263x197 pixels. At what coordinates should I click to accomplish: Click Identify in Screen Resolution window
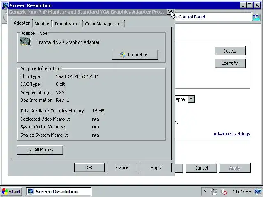click(x=230, y=63)
